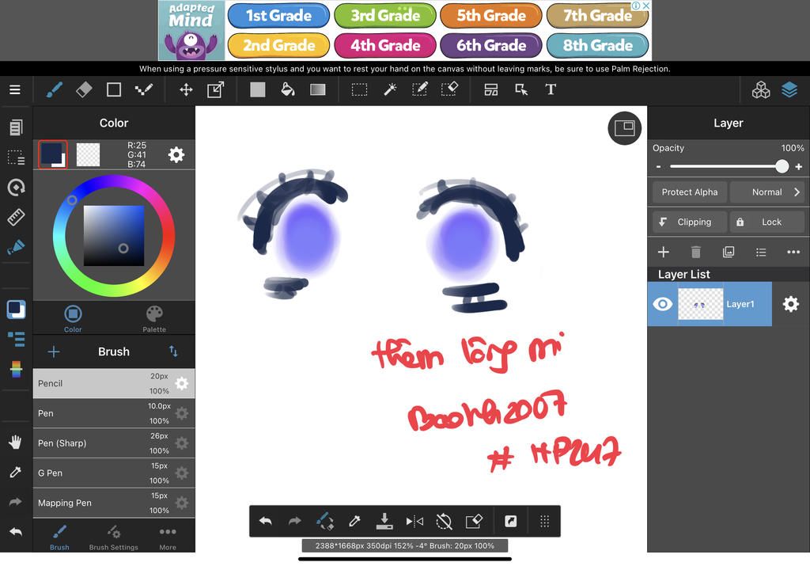Image resolution: width=810 pixels, height=566 pixels.
Task: Click the layer Opacity slider
Action: (x=729, y=166)
